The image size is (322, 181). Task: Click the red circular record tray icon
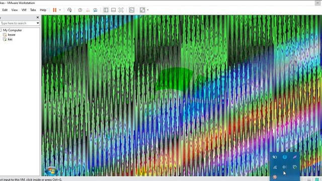pos(275,177)
